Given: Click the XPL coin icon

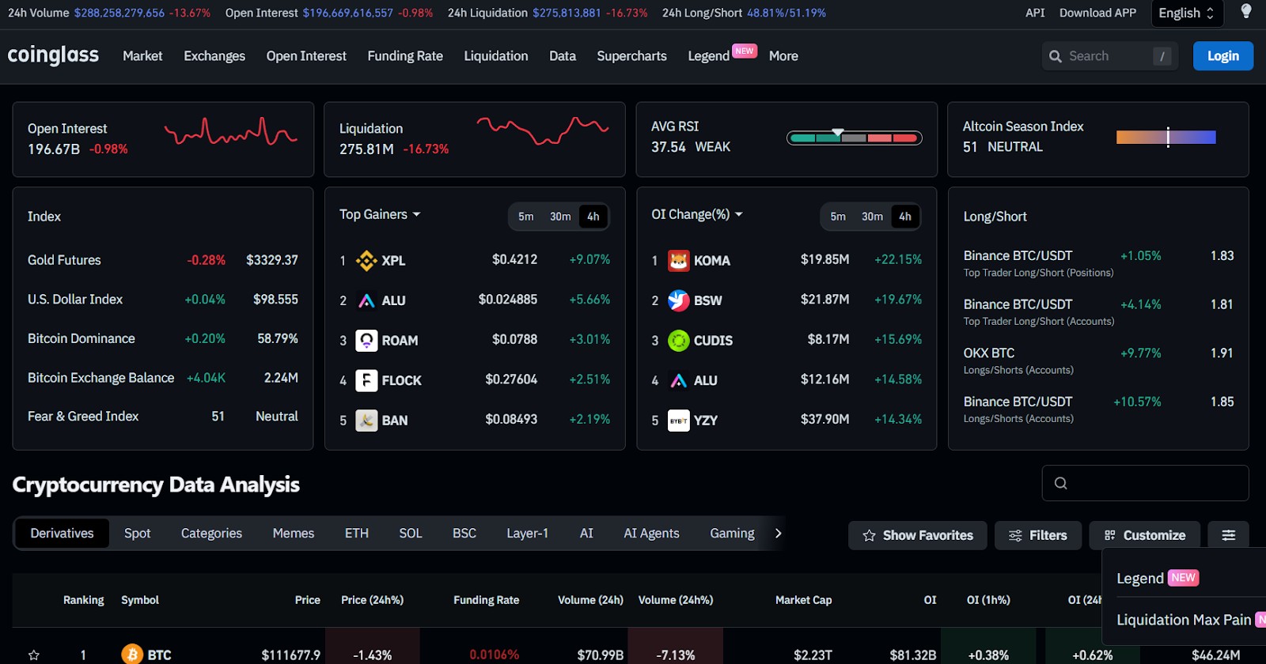Looking at the screenshot, I should pyautogui.click(x=366, y=260).
